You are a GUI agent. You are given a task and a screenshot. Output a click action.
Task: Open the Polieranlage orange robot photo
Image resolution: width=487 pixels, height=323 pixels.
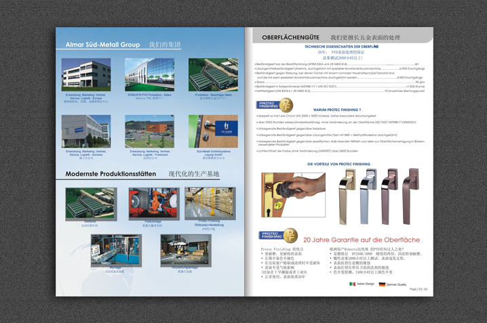[x=154, y=204]
